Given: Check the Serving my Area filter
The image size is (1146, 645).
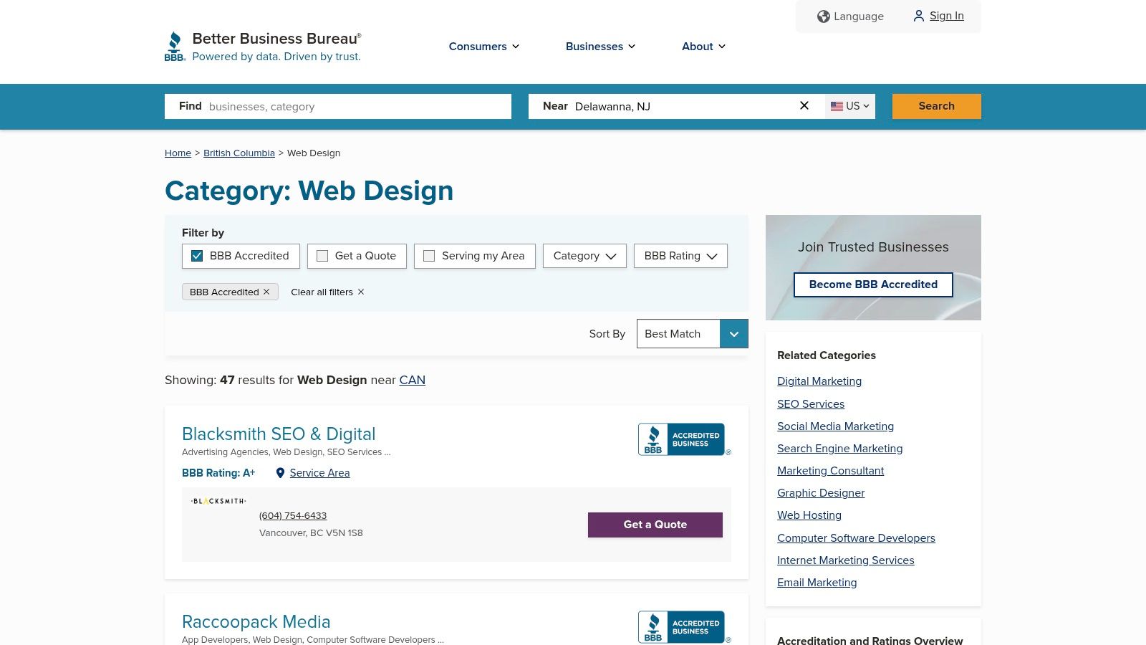Looking at the screenshot, I should pos(429,256).
